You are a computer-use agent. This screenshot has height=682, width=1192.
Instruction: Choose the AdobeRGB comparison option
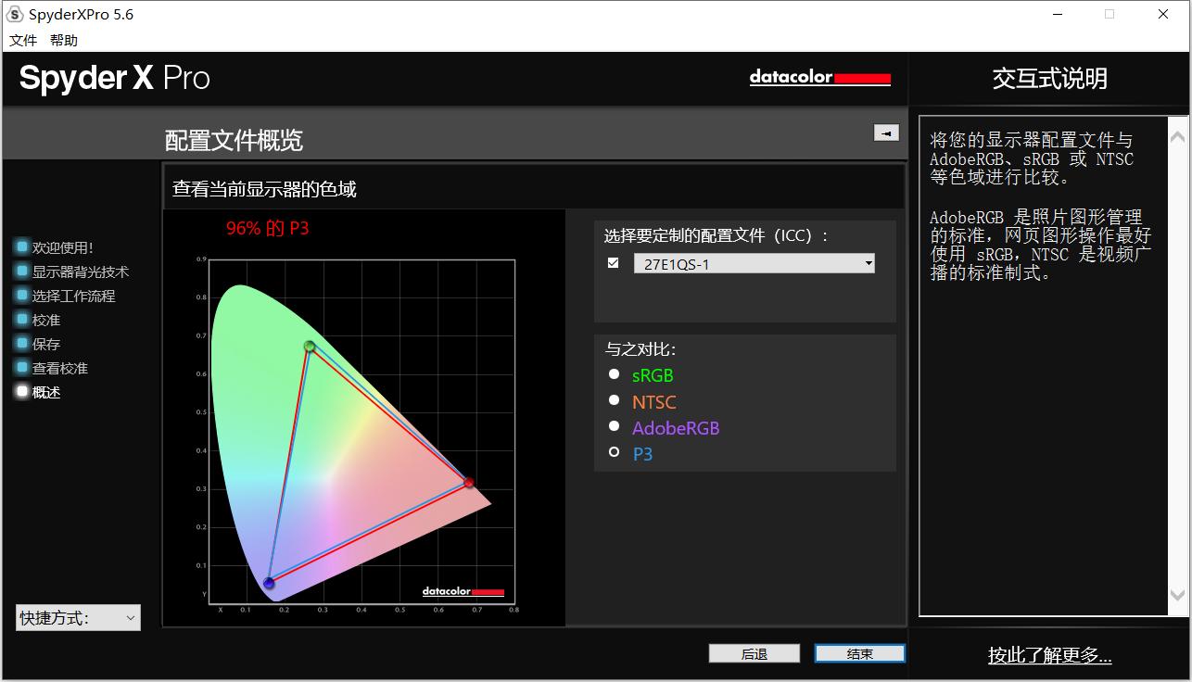(x=614, y=426)
